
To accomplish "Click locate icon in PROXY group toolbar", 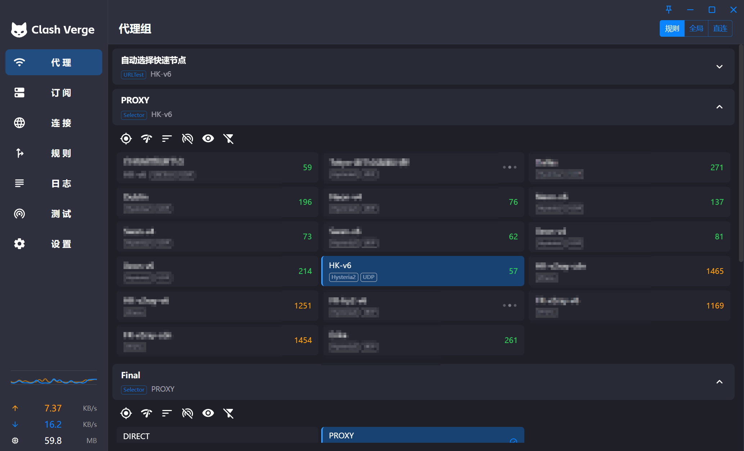I will pyautogui.click(x=126, y=139).
